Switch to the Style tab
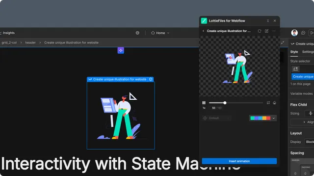Image resolution: width=314 pixels, height=176 pixels. (294, 52)
